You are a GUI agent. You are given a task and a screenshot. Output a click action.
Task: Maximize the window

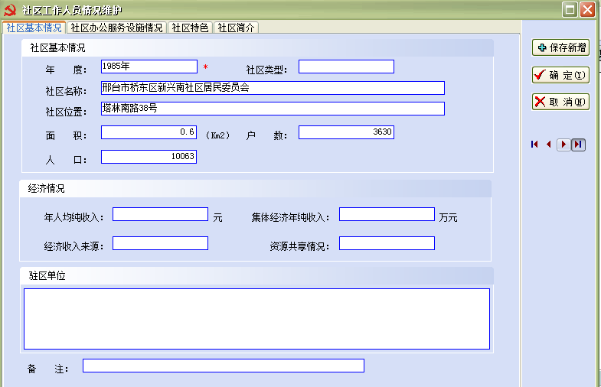click(570, 9)
